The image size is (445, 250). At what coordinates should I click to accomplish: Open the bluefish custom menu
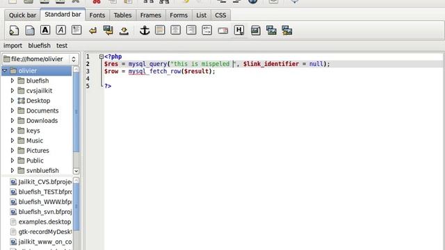point(39,46)
